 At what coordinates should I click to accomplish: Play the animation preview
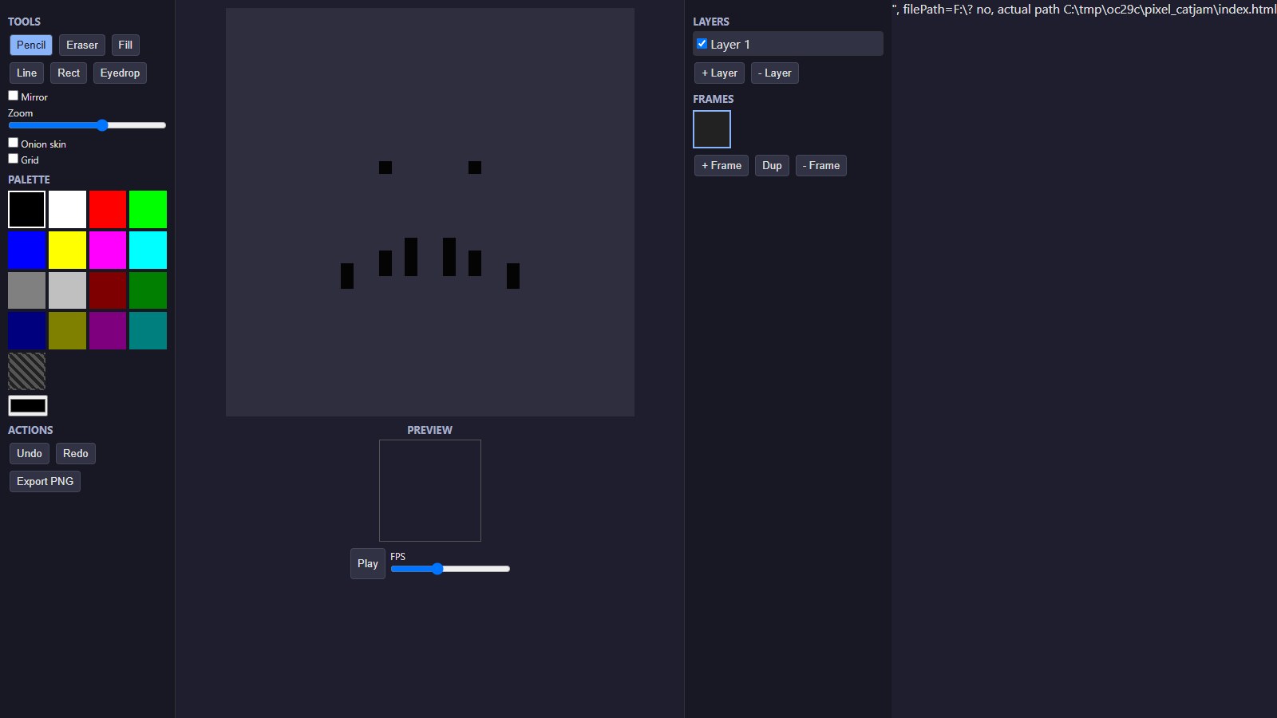click(x=368, y=564)
